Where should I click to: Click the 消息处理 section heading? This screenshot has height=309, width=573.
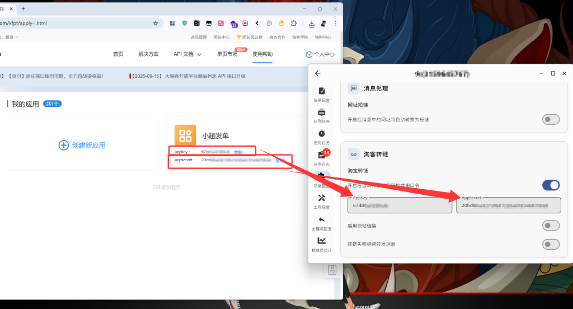tap(375, 88)
